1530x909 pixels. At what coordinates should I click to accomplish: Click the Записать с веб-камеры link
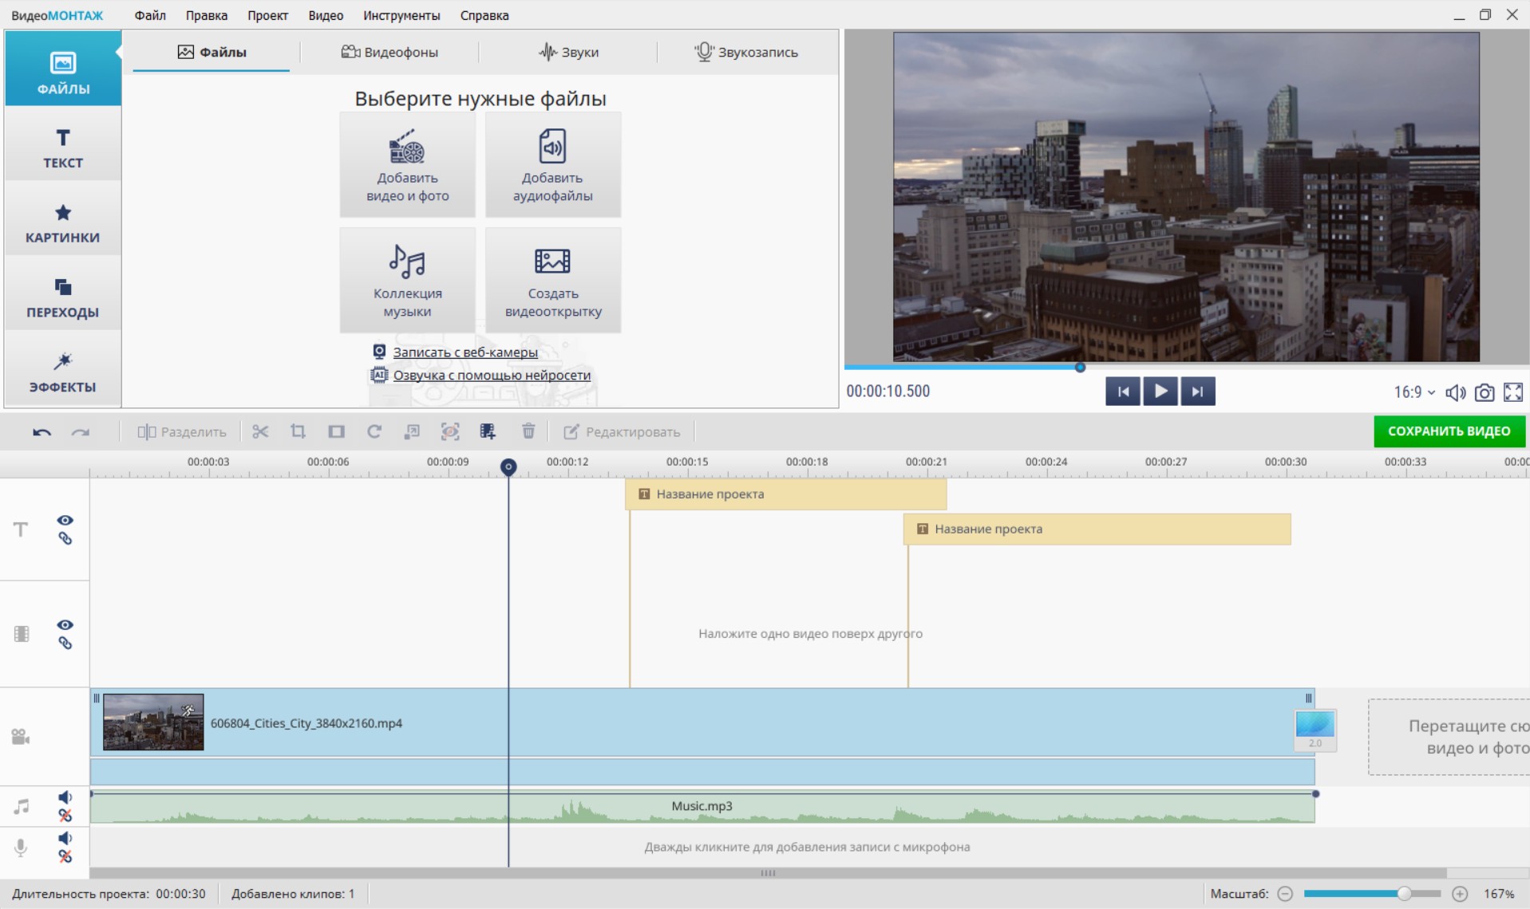[465, 352]
